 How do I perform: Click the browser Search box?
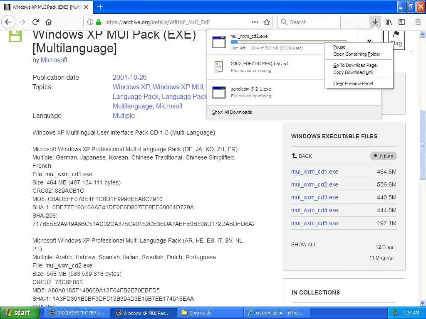click(x=309, y=22)
